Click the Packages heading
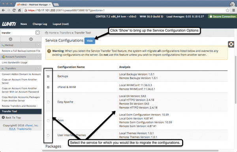The width and height of the screenshot is (237, 152). point(53,146)
